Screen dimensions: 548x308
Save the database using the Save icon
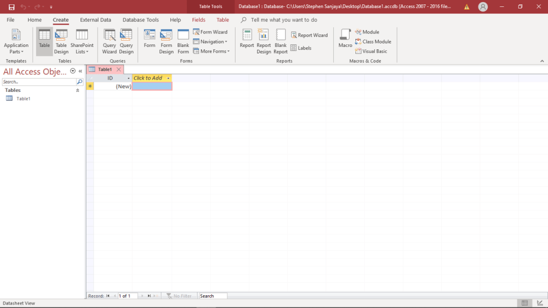11,7
